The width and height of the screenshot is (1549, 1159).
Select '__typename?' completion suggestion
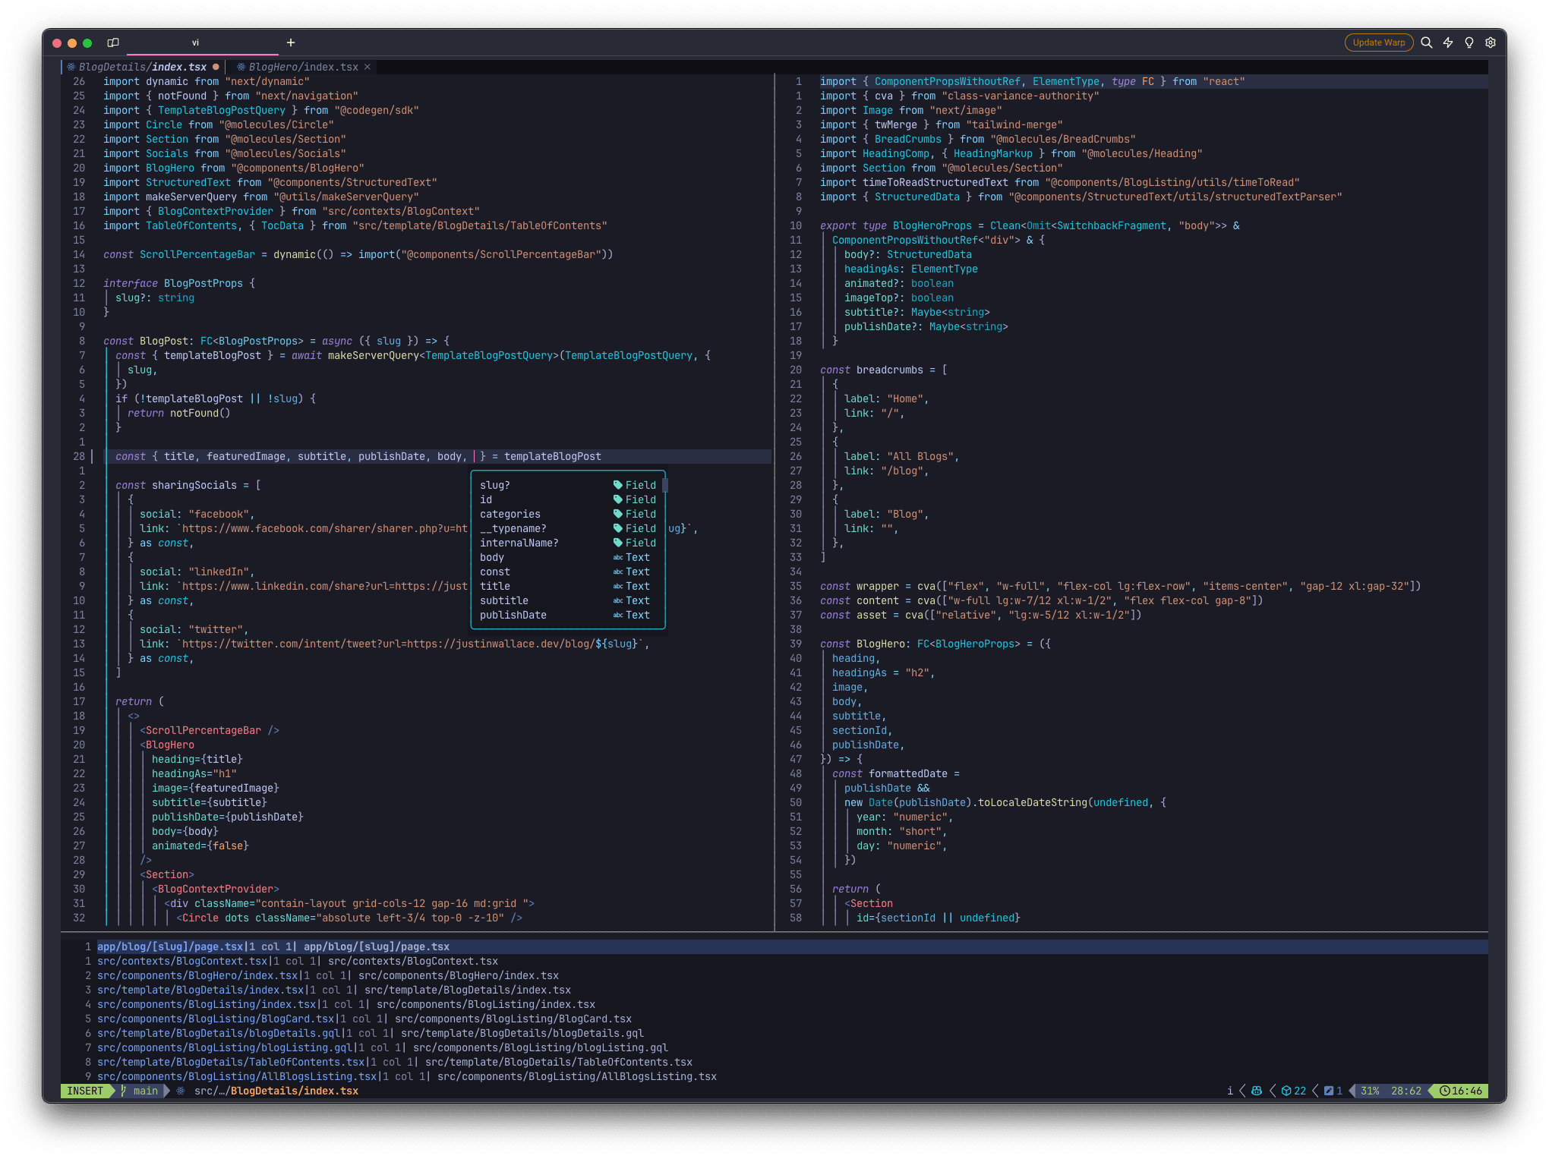pos(566,528)
